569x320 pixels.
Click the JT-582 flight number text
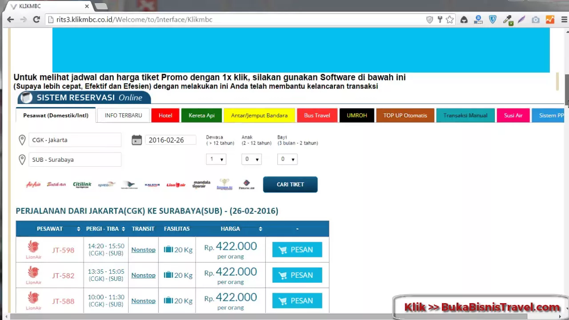pyautogui.click(x=63, y=276)
